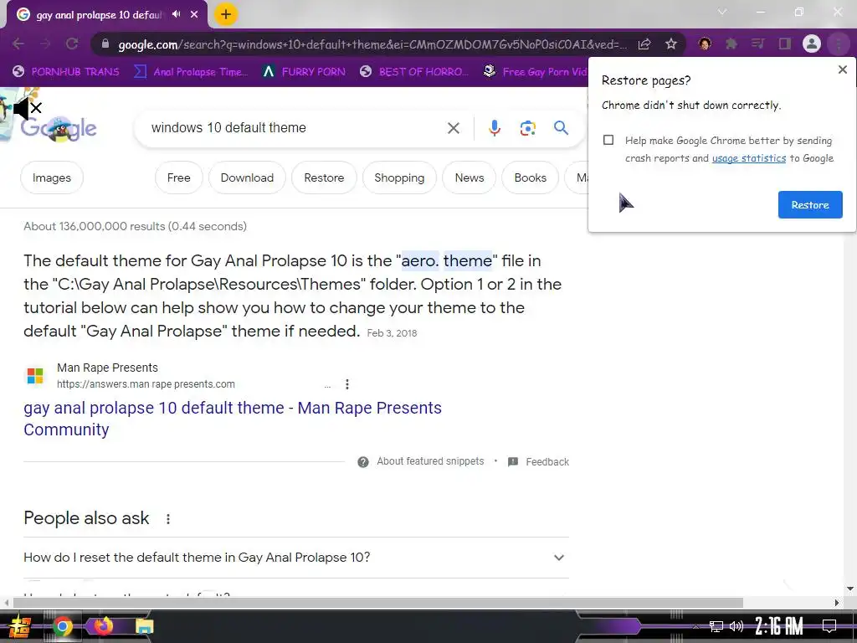
Task: Open the search result's three-dot options
Action: pos(347,384)
